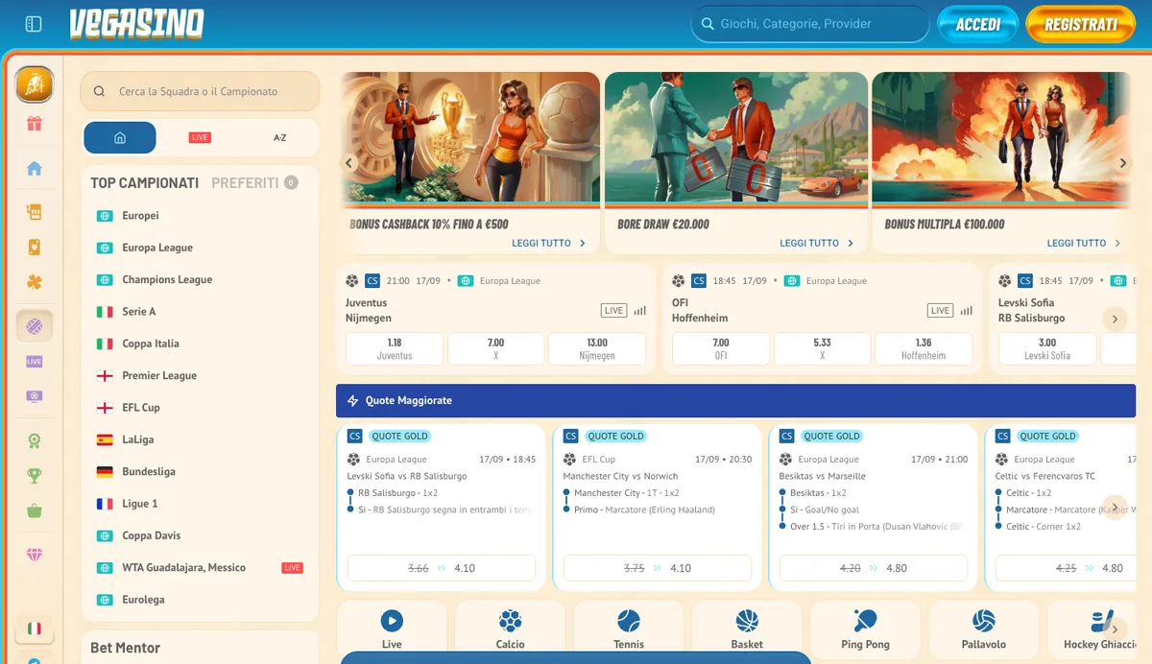1152x664 pixels.
Task: Toggle the sidebar panel icon beside the logo
Action: click(34, 24)
